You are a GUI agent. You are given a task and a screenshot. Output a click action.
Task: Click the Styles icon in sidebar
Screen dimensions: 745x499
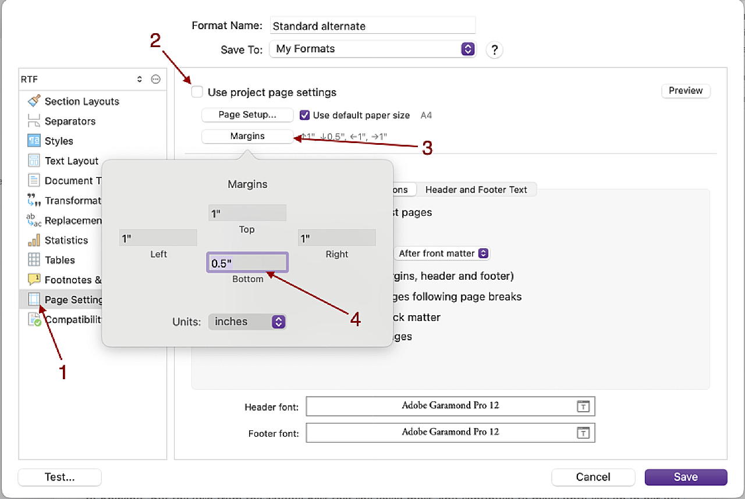34,141
